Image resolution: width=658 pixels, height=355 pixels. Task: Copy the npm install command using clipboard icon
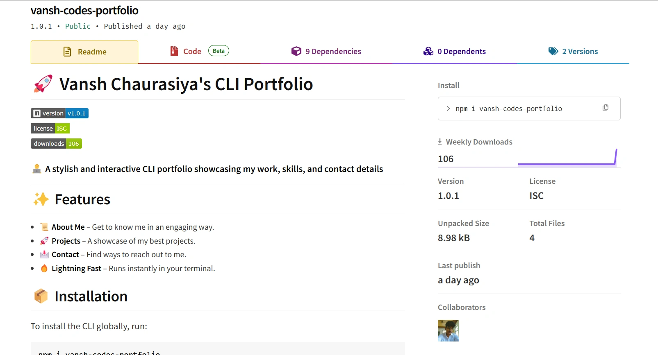pyautogui.click(x=606, y=107)
